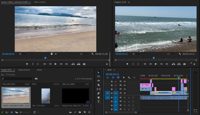
Task: Open BTCK timeline panel menu
Action: (x=114, y=70)
